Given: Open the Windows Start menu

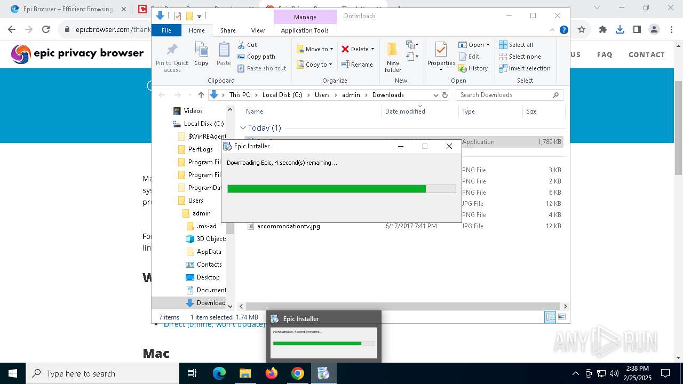Looking at the screenshot, I should tap(13, 373).
